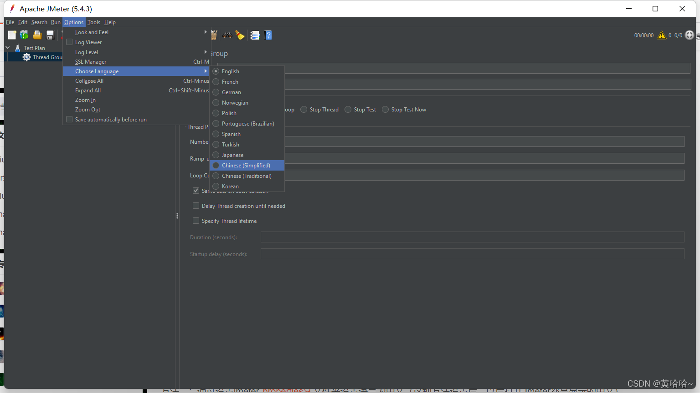Click the Open file folder icon

[37, 35]
